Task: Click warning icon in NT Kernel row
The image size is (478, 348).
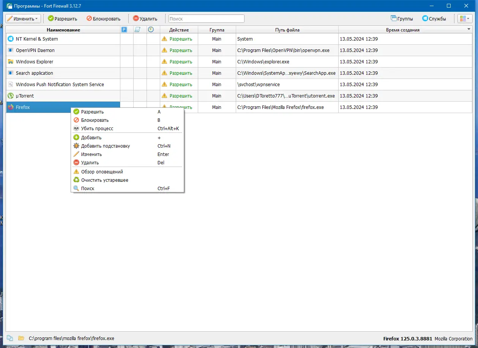Action: [164, 39]
